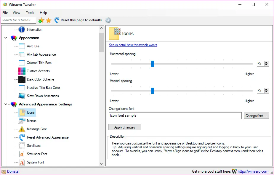Image resolution: width=274 pixels, height=175 pixels.
Task: Click the Message Font warning icon
Action: pyautogui.click(x=22, y=129)
